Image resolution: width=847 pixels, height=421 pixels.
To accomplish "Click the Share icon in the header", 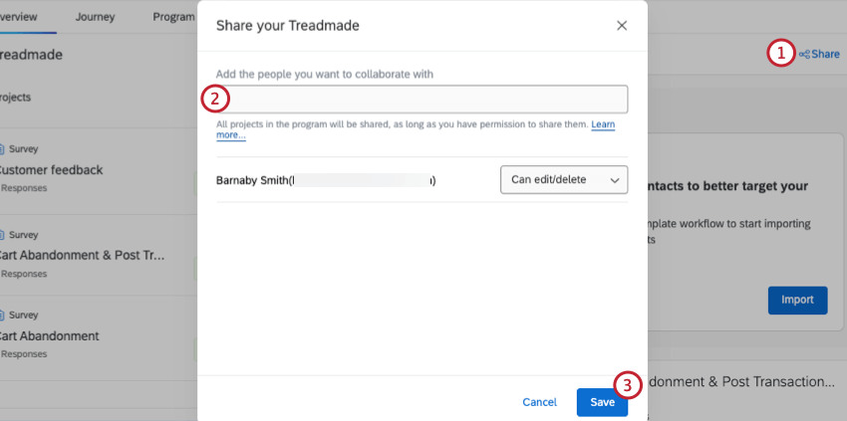I will (804, 54).
